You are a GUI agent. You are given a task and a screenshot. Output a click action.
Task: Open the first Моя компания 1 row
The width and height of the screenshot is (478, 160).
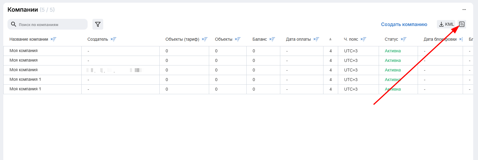[x=25, y=80]
